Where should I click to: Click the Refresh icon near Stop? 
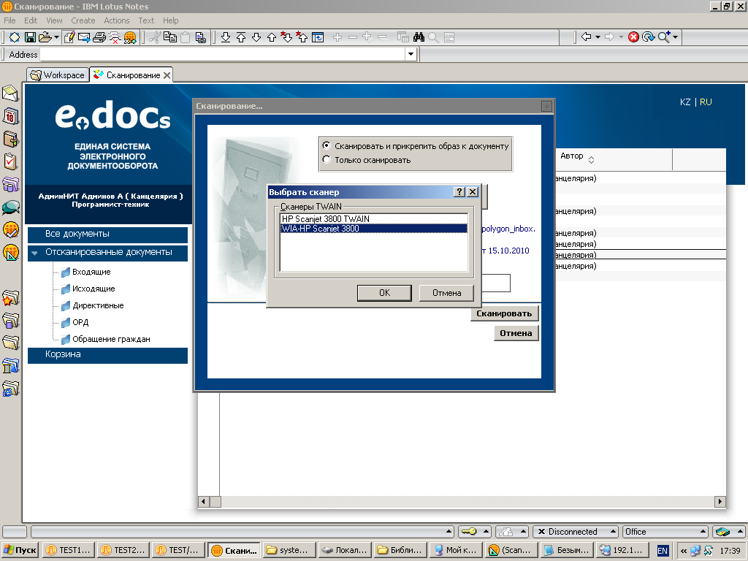point(649,37)
